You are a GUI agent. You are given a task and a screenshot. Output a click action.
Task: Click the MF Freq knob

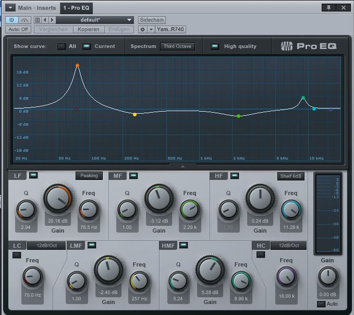(190, 210)
